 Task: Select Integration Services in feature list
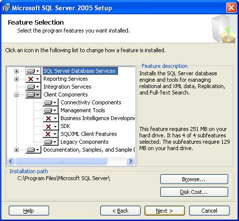67,87
